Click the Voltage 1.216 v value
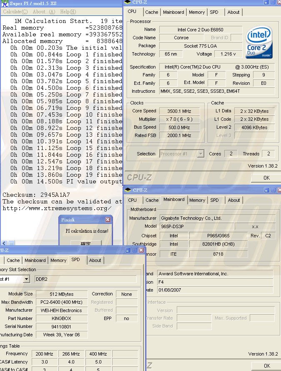Screen dimensions: 281x371 228,54
